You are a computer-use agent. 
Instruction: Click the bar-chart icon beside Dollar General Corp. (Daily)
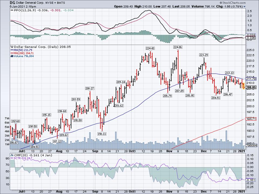pyautogui.click(x=12, y=47)
